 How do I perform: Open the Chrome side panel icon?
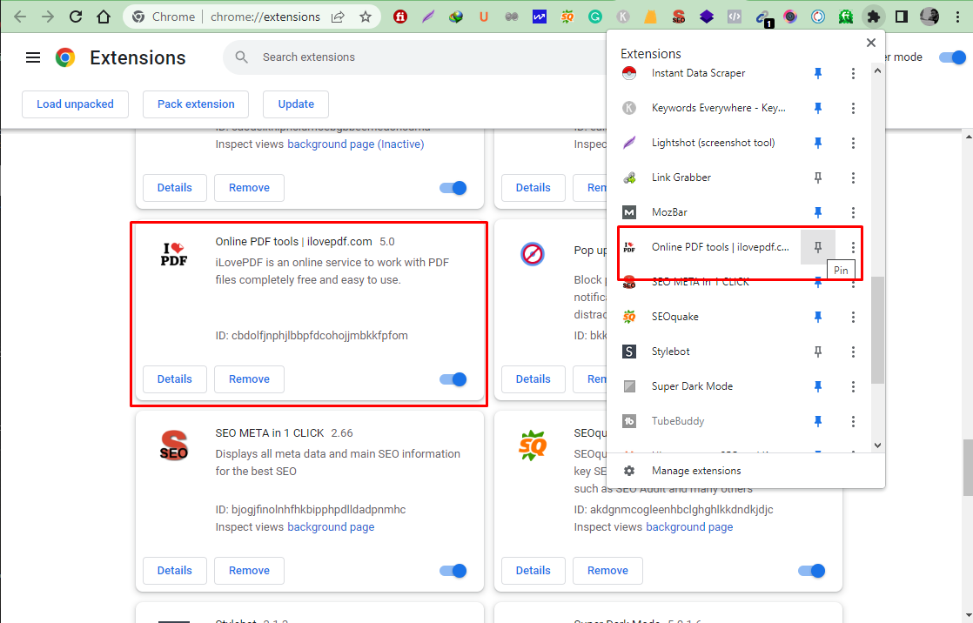tap(902, 17)
